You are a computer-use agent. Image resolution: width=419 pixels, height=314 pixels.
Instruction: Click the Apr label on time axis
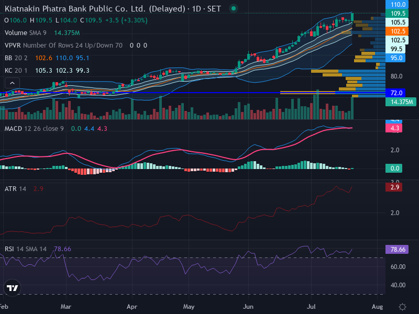tap(132, 307)
